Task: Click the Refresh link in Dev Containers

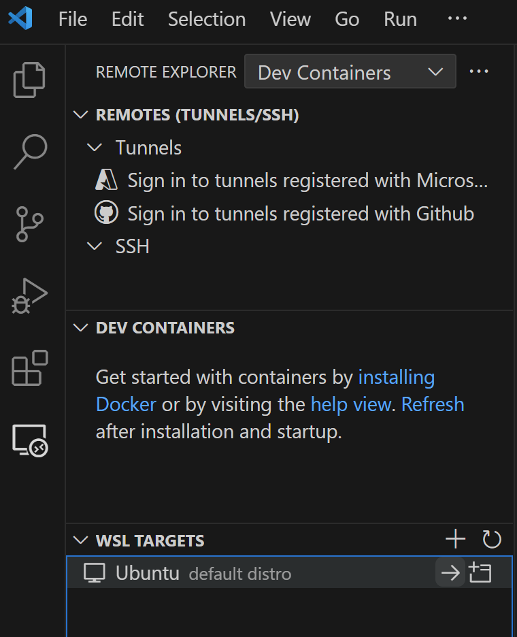Action: (x=433, y=404)
